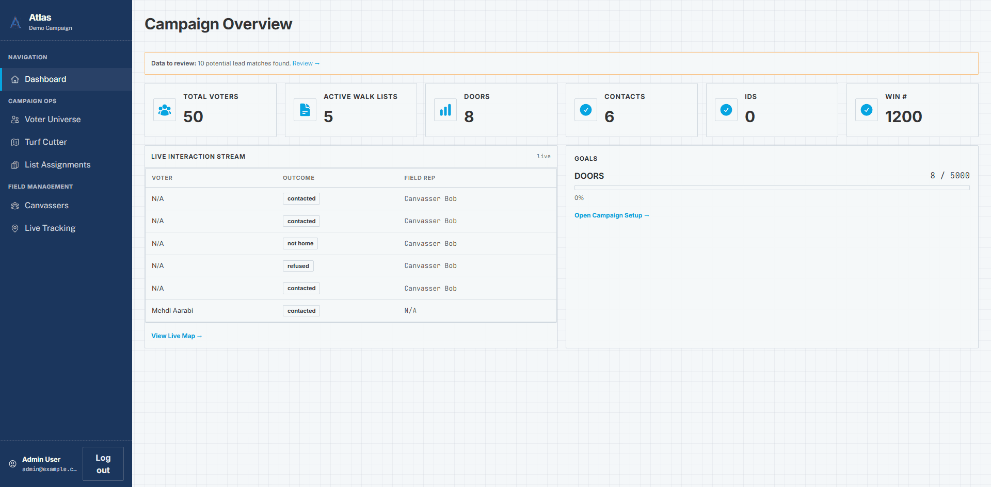
Task: Click the Contacts checkmark icon
Action: pos(586,110)
